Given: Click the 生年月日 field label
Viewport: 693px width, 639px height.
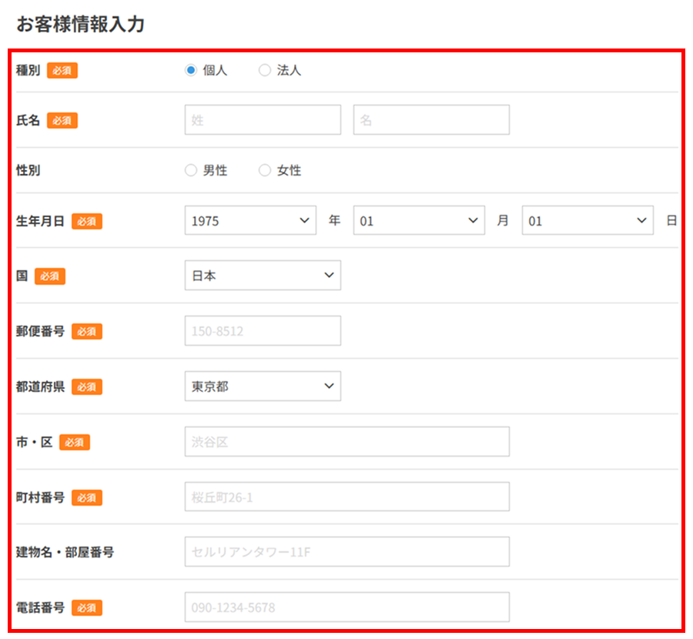Looking at the screenshot, I should (x=41, y=221).
